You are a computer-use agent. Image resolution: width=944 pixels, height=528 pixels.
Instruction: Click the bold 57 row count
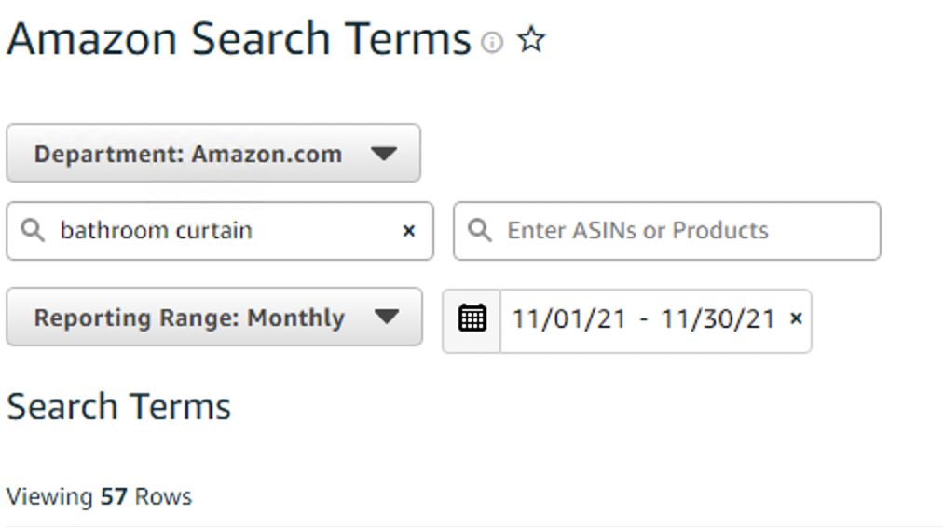point(114,496)
